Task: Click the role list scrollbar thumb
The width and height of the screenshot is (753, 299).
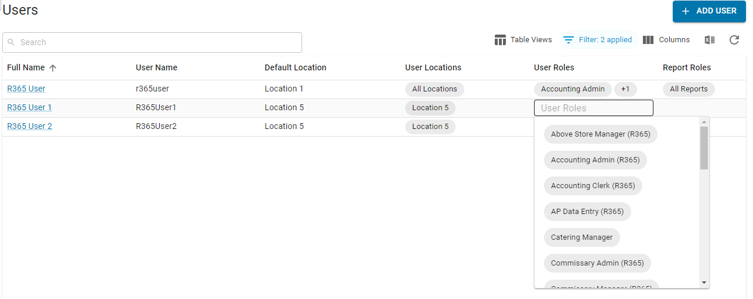Action: (x=704, y=148)
